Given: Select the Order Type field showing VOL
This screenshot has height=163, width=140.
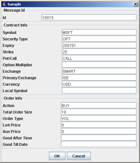Looking at the screenshot, I should 99,118.
